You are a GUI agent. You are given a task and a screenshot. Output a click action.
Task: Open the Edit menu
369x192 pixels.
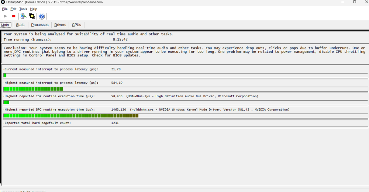(x=13, y=9)
